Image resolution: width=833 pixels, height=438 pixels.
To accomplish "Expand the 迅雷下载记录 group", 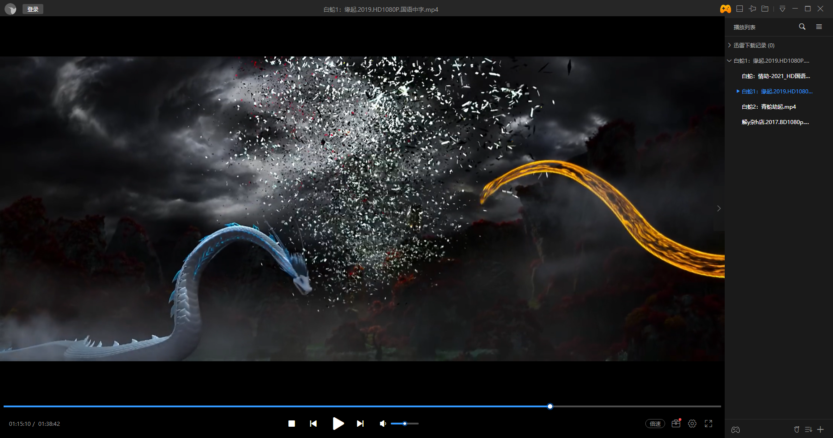I will tap(730, 46).
